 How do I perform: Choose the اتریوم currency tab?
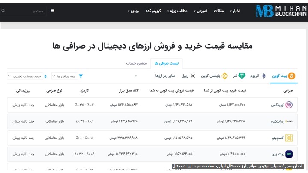coord(258,76)
